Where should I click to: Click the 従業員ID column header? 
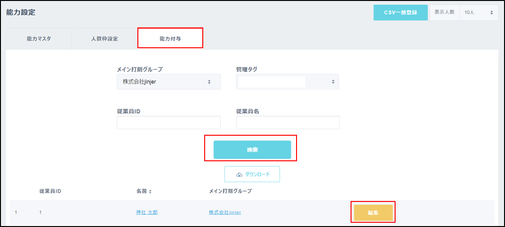point(50,191)
